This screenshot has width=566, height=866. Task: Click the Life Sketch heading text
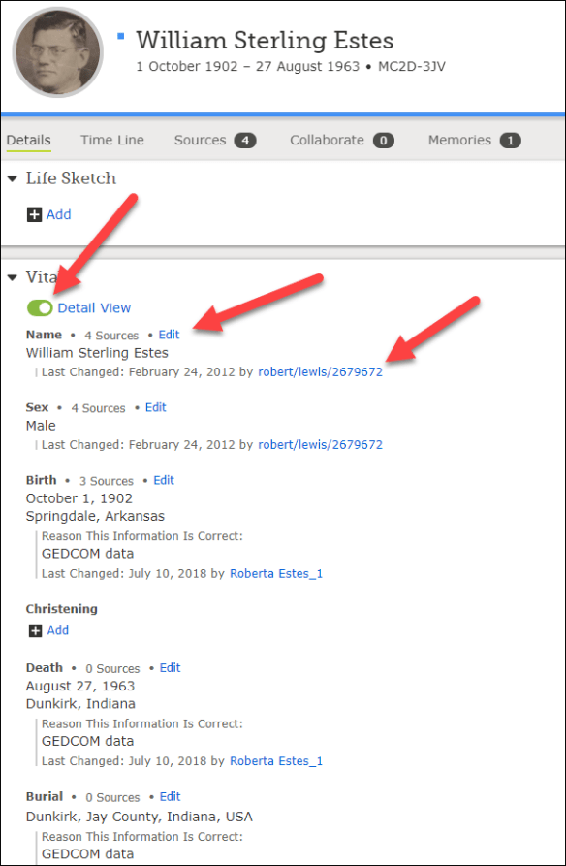point(71,178)
